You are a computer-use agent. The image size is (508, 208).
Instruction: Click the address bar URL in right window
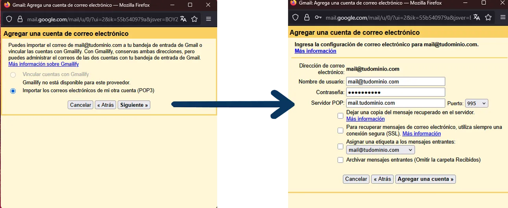(398, 17)
